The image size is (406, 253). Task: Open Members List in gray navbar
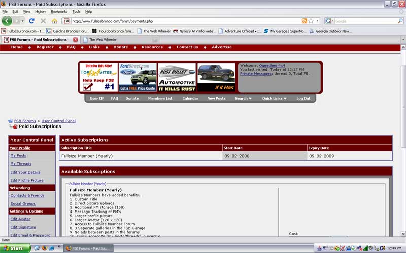pos(160,98)
